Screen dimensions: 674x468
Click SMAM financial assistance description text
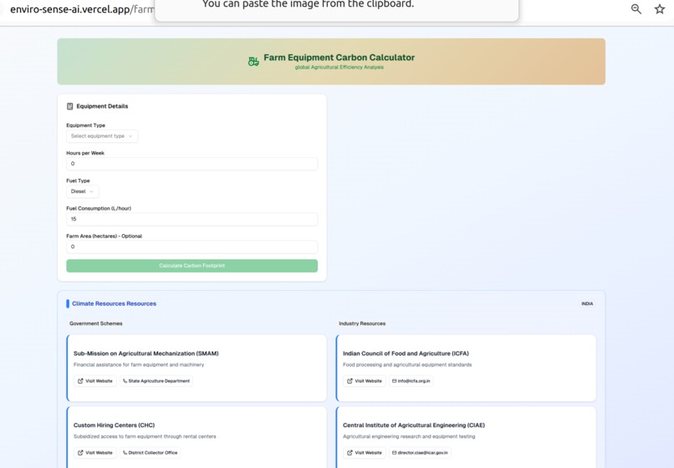[x=139, y=365]
